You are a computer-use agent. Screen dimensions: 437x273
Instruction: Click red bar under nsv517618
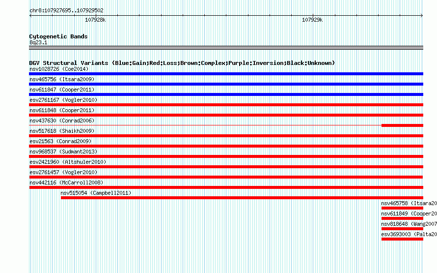(x=226, y=136)
